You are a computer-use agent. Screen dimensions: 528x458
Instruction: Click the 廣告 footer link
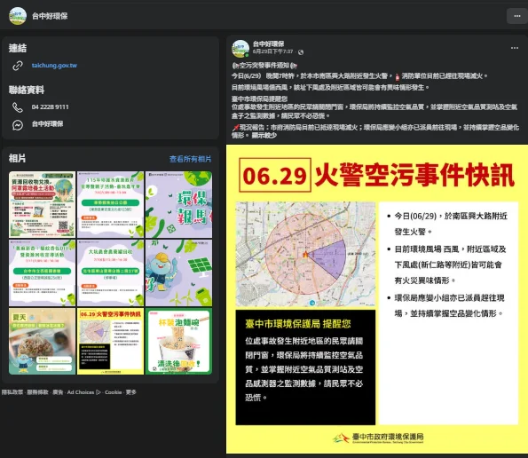click(58, 392)
